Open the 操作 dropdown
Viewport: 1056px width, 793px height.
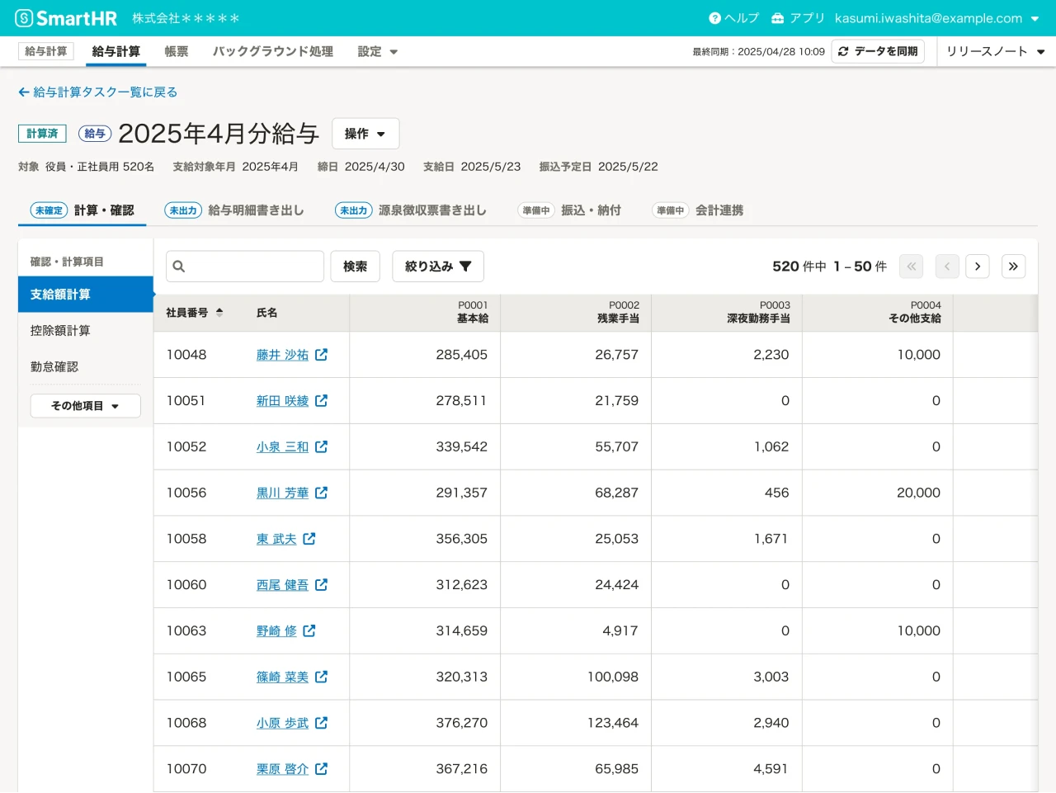pyautogui.click(x=365, y=133)
